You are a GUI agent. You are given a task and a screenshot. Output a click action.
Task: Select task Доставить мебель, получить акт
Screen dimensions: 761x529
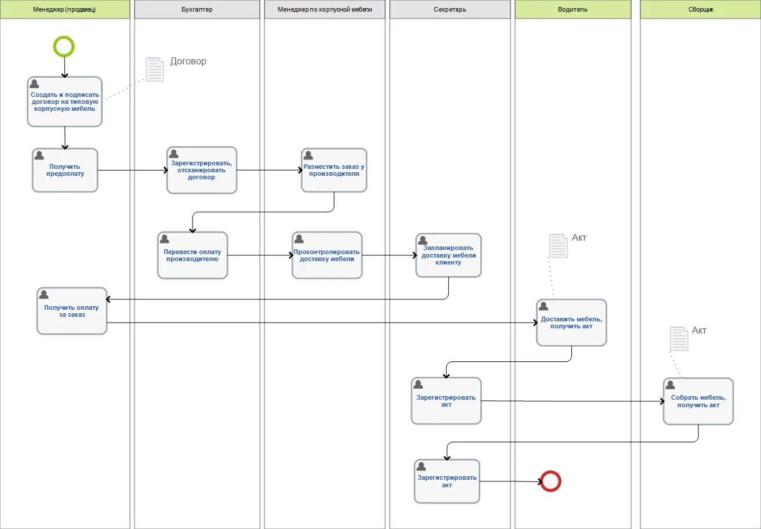coord(571,323)
